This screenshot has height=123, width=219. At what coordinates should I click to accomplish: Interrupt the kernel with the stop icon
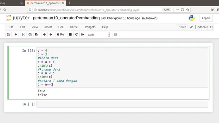point(70,35)
